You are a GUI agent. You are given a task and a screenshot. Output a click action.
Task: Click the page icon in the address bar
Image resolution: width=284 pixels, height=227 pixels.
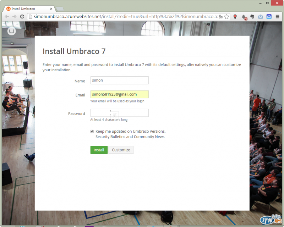point(31,17)
